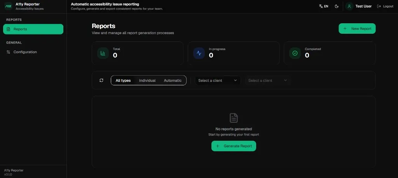Click the A11y Reporter logo icon
This screenshot has height=178, width=398.
8,6
